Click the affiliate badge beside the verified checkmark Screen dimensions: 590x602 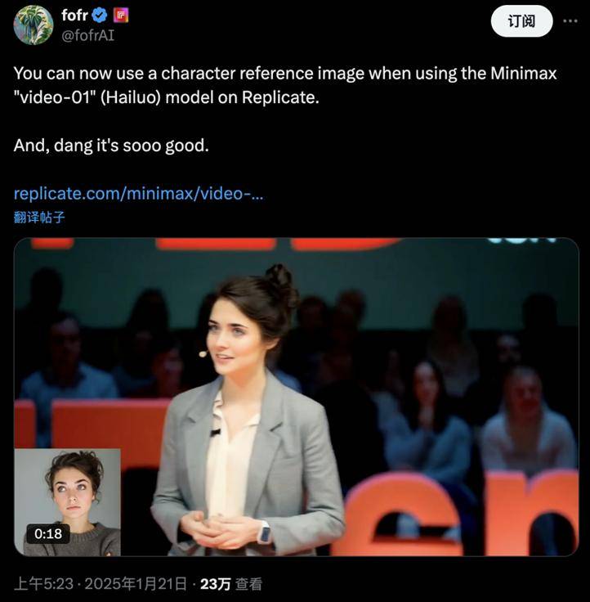121,16
